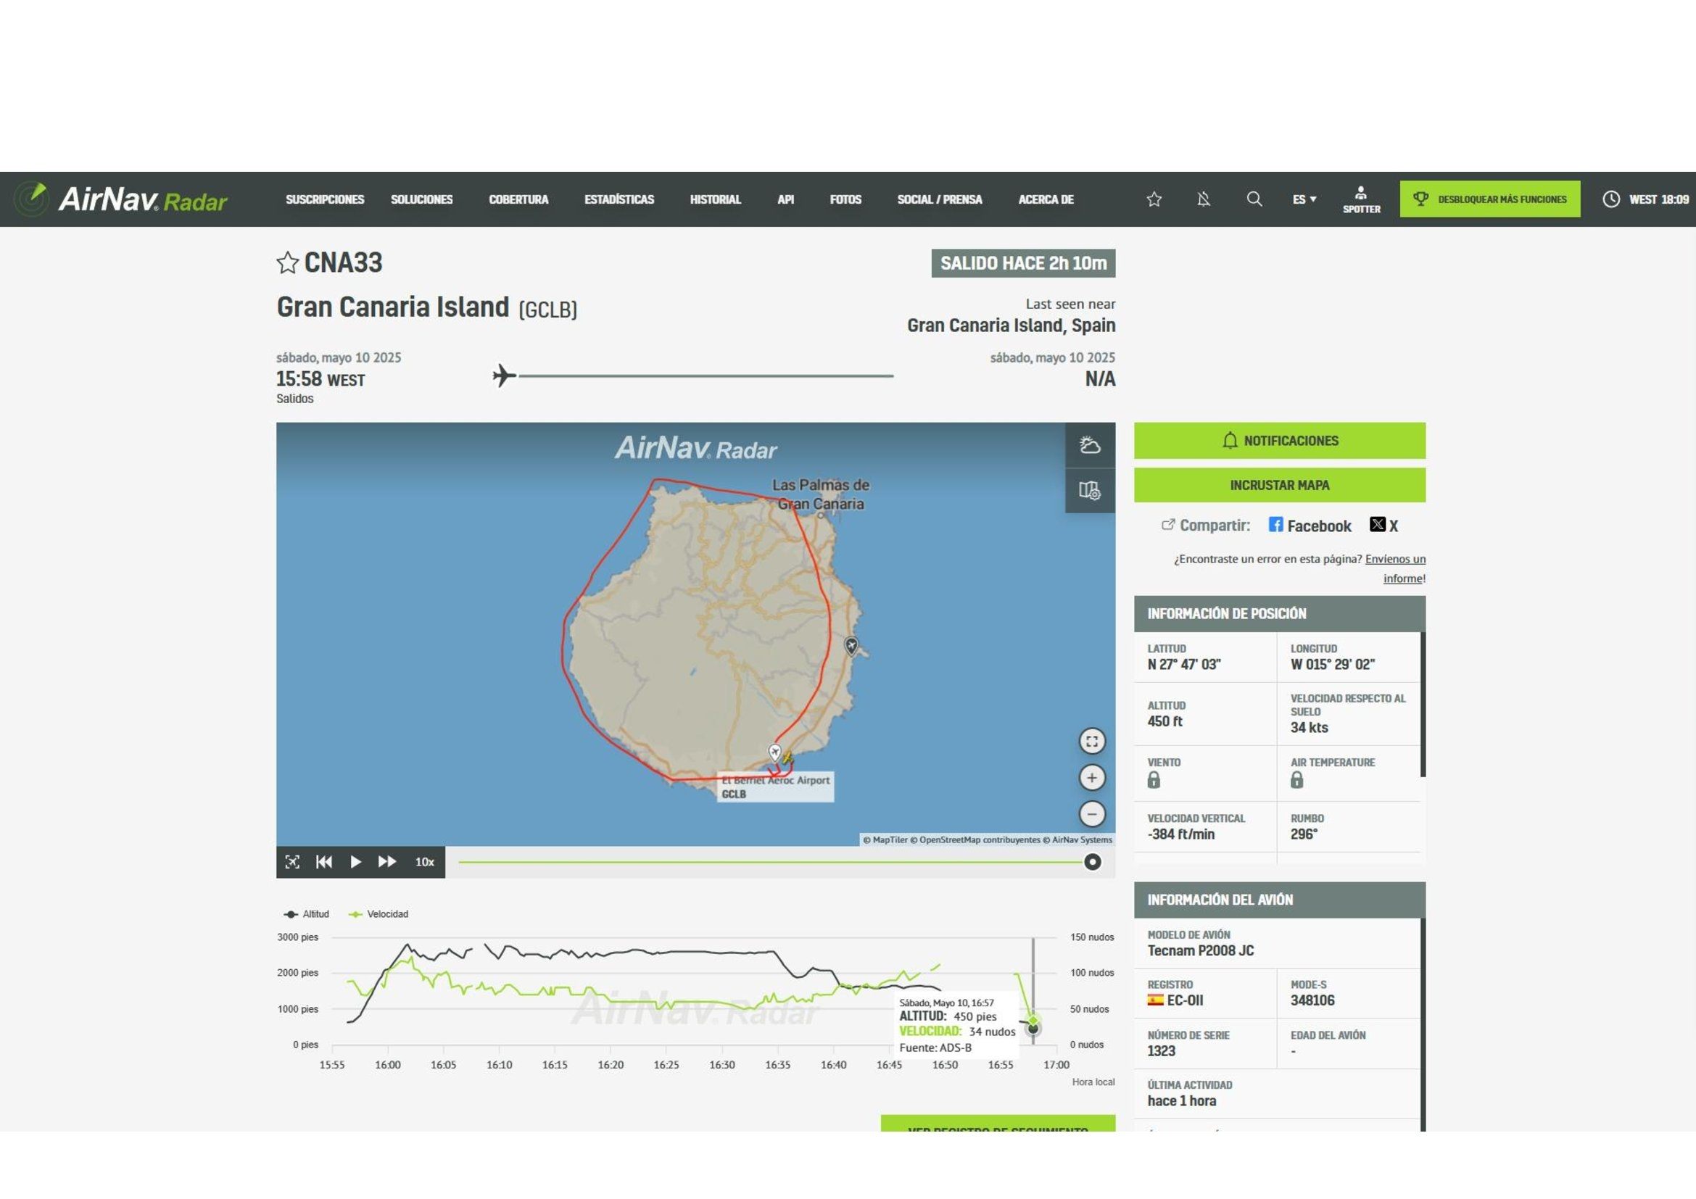
Task: Click the NOTIFICACIONES button
Action: coord(1278,441)
